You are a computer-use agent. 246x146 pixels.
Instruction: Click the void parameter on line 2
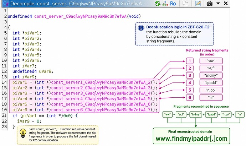134,16
